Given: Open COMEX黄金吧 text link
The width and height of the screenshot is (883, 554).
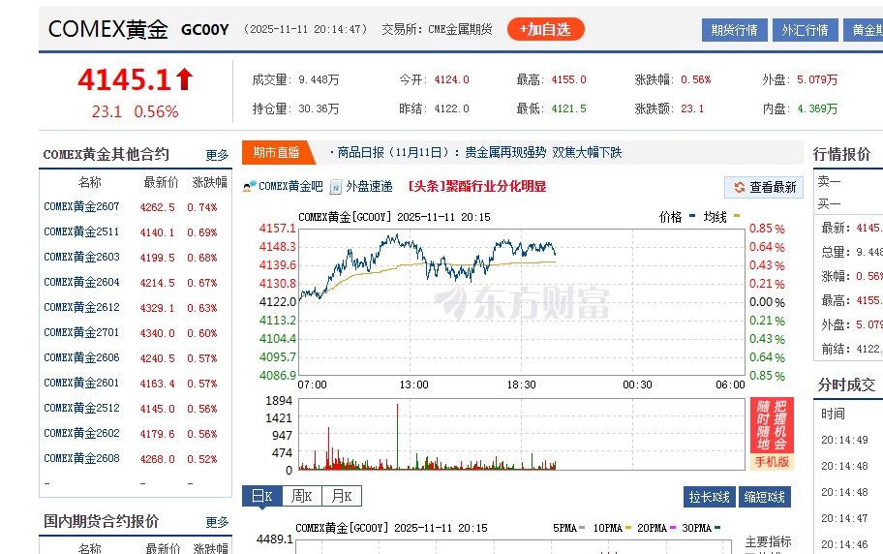Looking at the screenshot, I should (290, 187).
